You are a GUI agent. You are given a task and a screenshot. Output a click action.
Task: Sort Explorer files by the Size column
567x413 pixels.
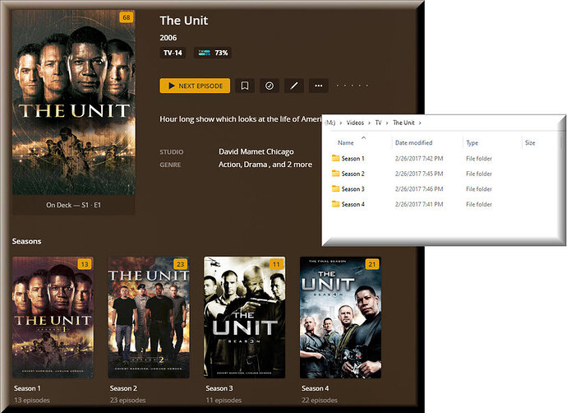pyautogui.click(x=530, y=142)
